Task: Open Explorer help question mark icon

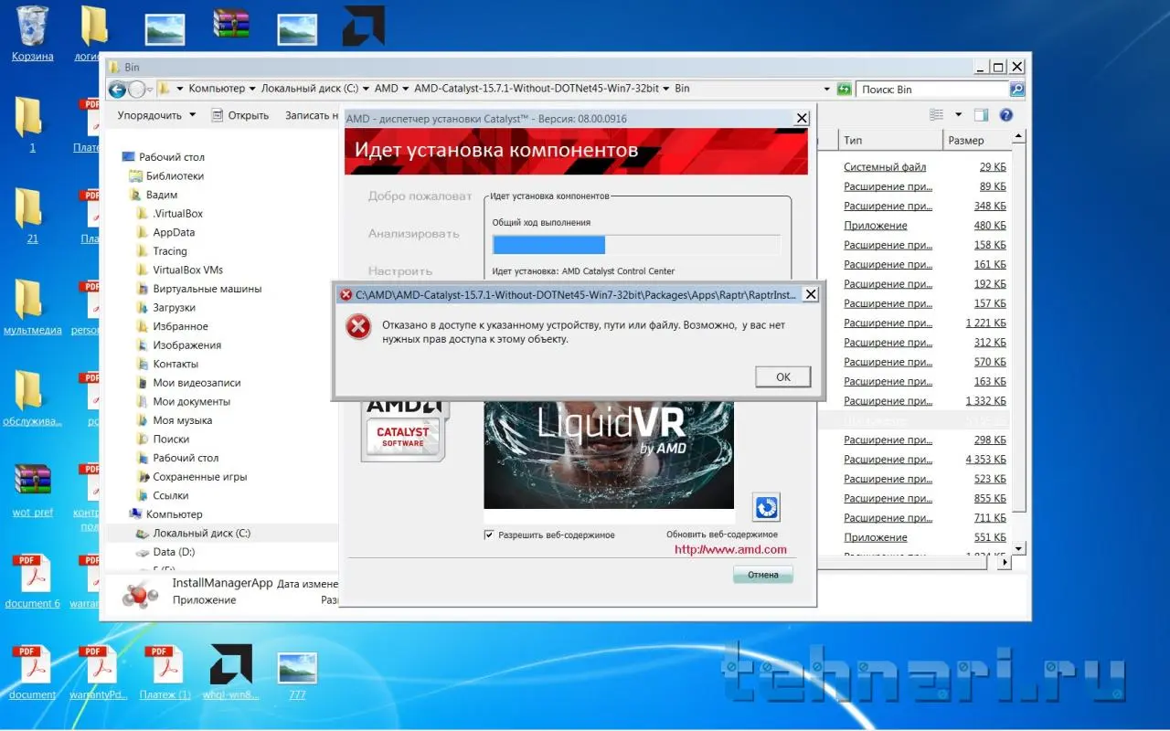Action: click(x=1006, y=115)
